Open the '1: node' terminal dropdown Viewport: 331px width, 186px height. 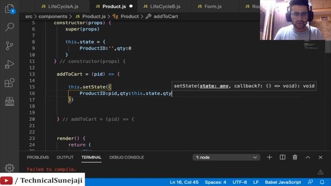tap(226, 157)
